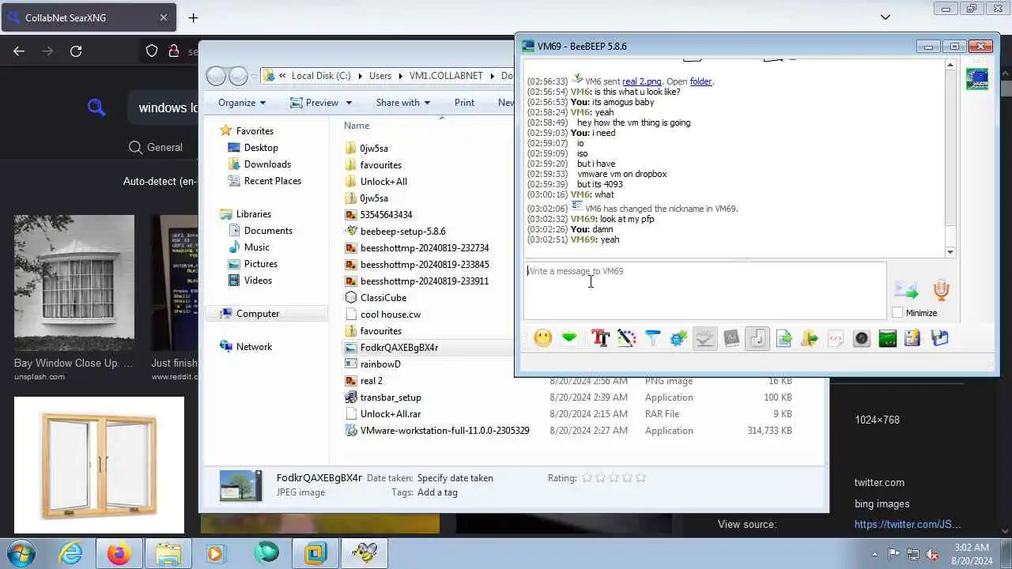Click Print in Explorer toolbar

pos(464,102)
